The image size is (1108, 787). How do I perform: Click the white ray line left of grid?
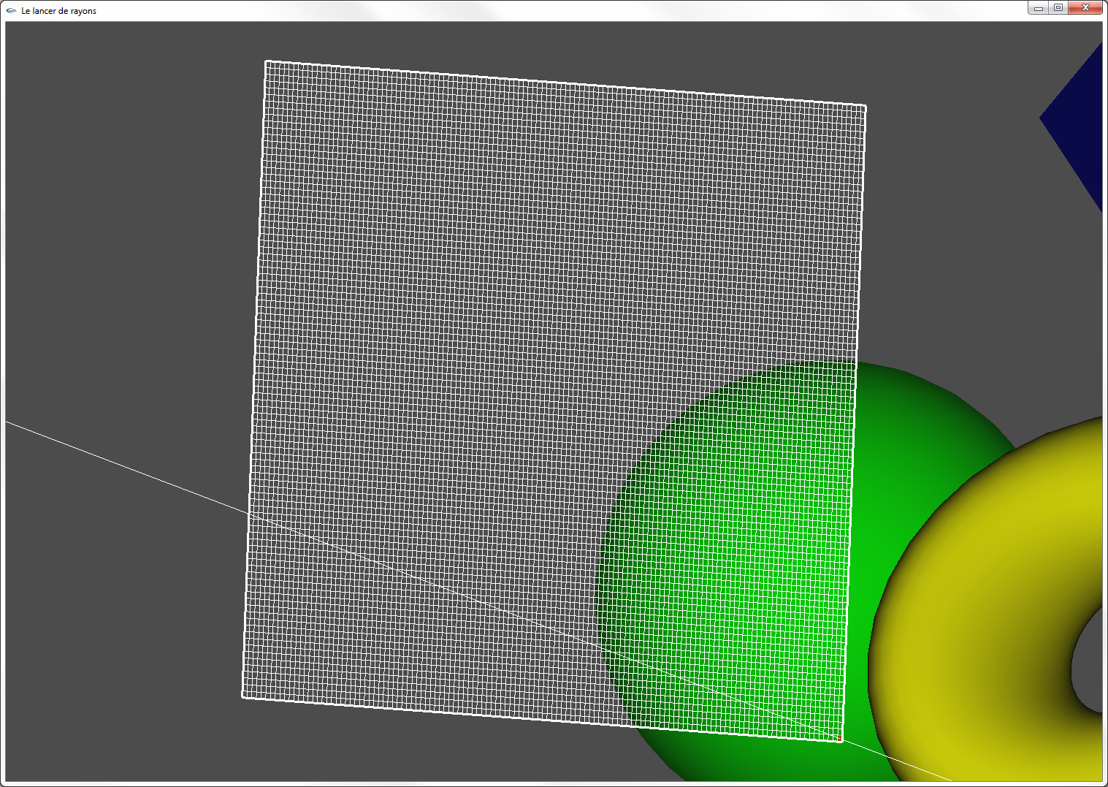[x=124, y=467]
